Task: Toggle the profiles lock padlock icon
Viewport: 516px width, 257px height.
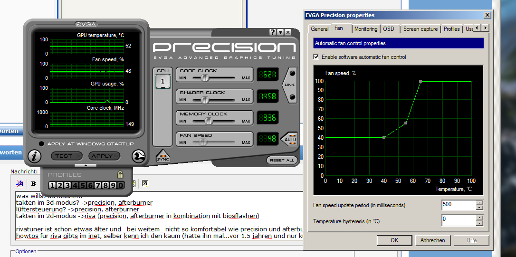Action: pos(120,174)
